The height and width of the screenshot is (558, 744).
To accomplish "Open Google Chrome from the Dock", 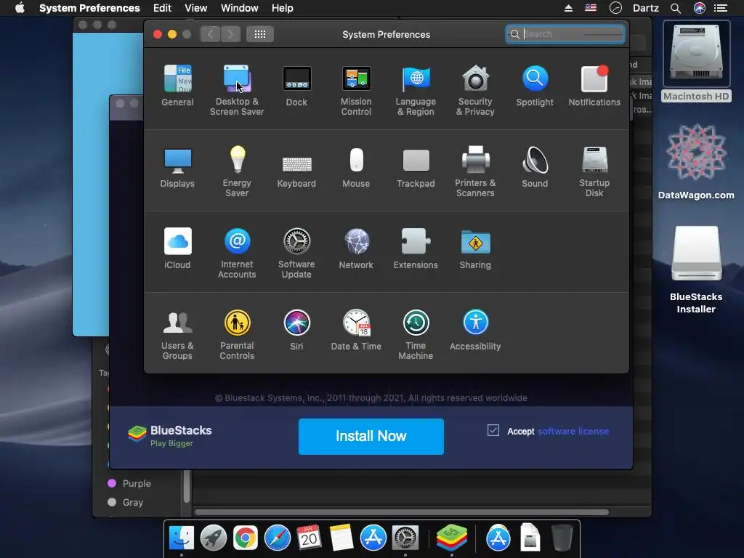I will (x=246, y=538).
